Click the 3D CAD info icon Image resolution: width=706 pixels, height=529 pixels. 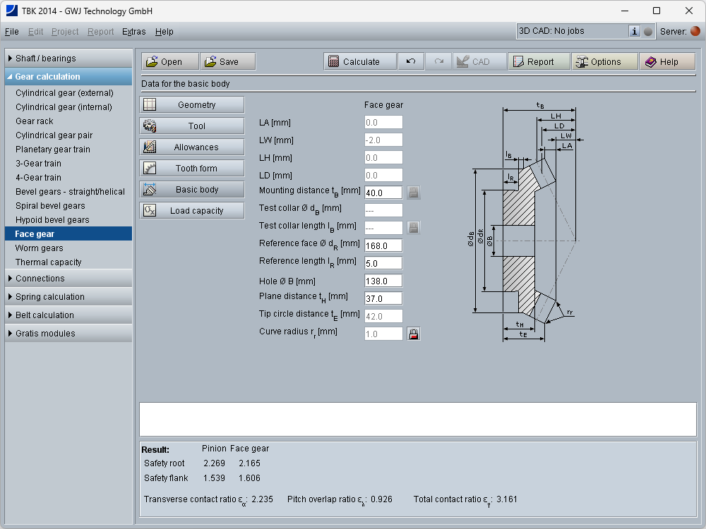click(x=634, y=31)
